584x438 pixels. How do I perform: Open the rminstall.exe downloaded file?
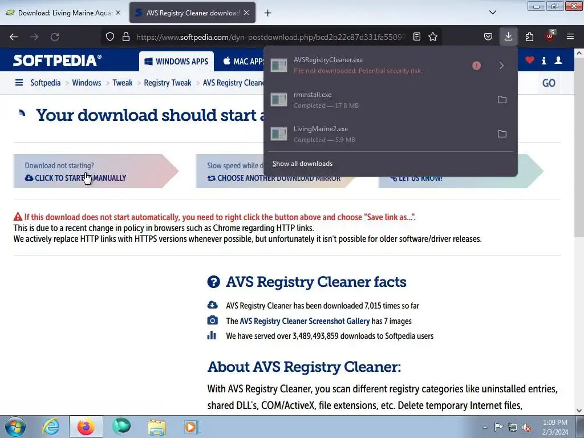click(379, 100)
